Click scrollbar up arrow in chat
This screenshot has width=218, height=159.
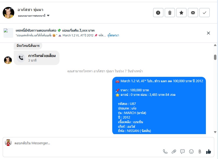(215, 45)
